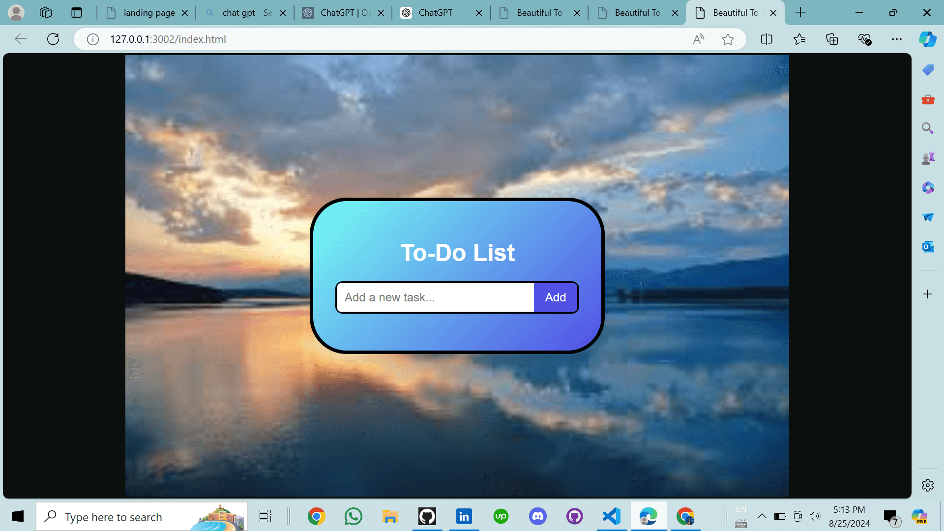Click the VS Code icon in taskbar
The image size is (944, 531).
coord(611,516)
